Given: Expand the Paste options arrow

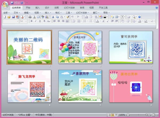Looking at the screenshot, I should (x=65, y=17).
